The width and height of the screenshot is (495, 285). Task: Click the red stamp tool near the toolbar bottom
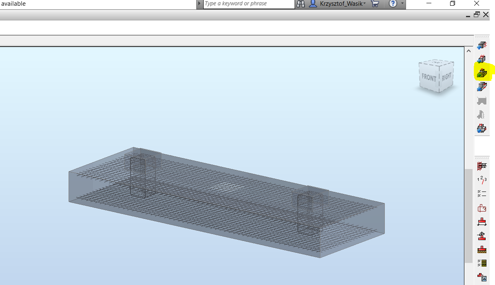click(x=482, y=250)
